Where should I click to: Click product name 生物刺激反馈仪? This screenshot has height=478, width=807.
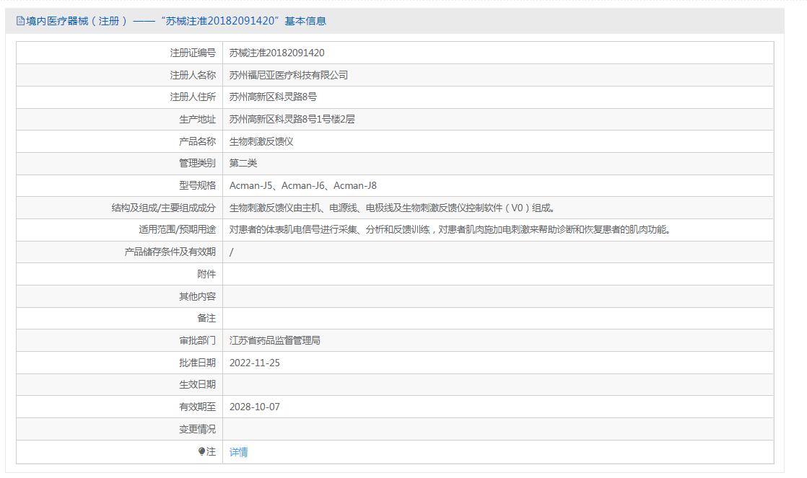[x=261, y=141]
